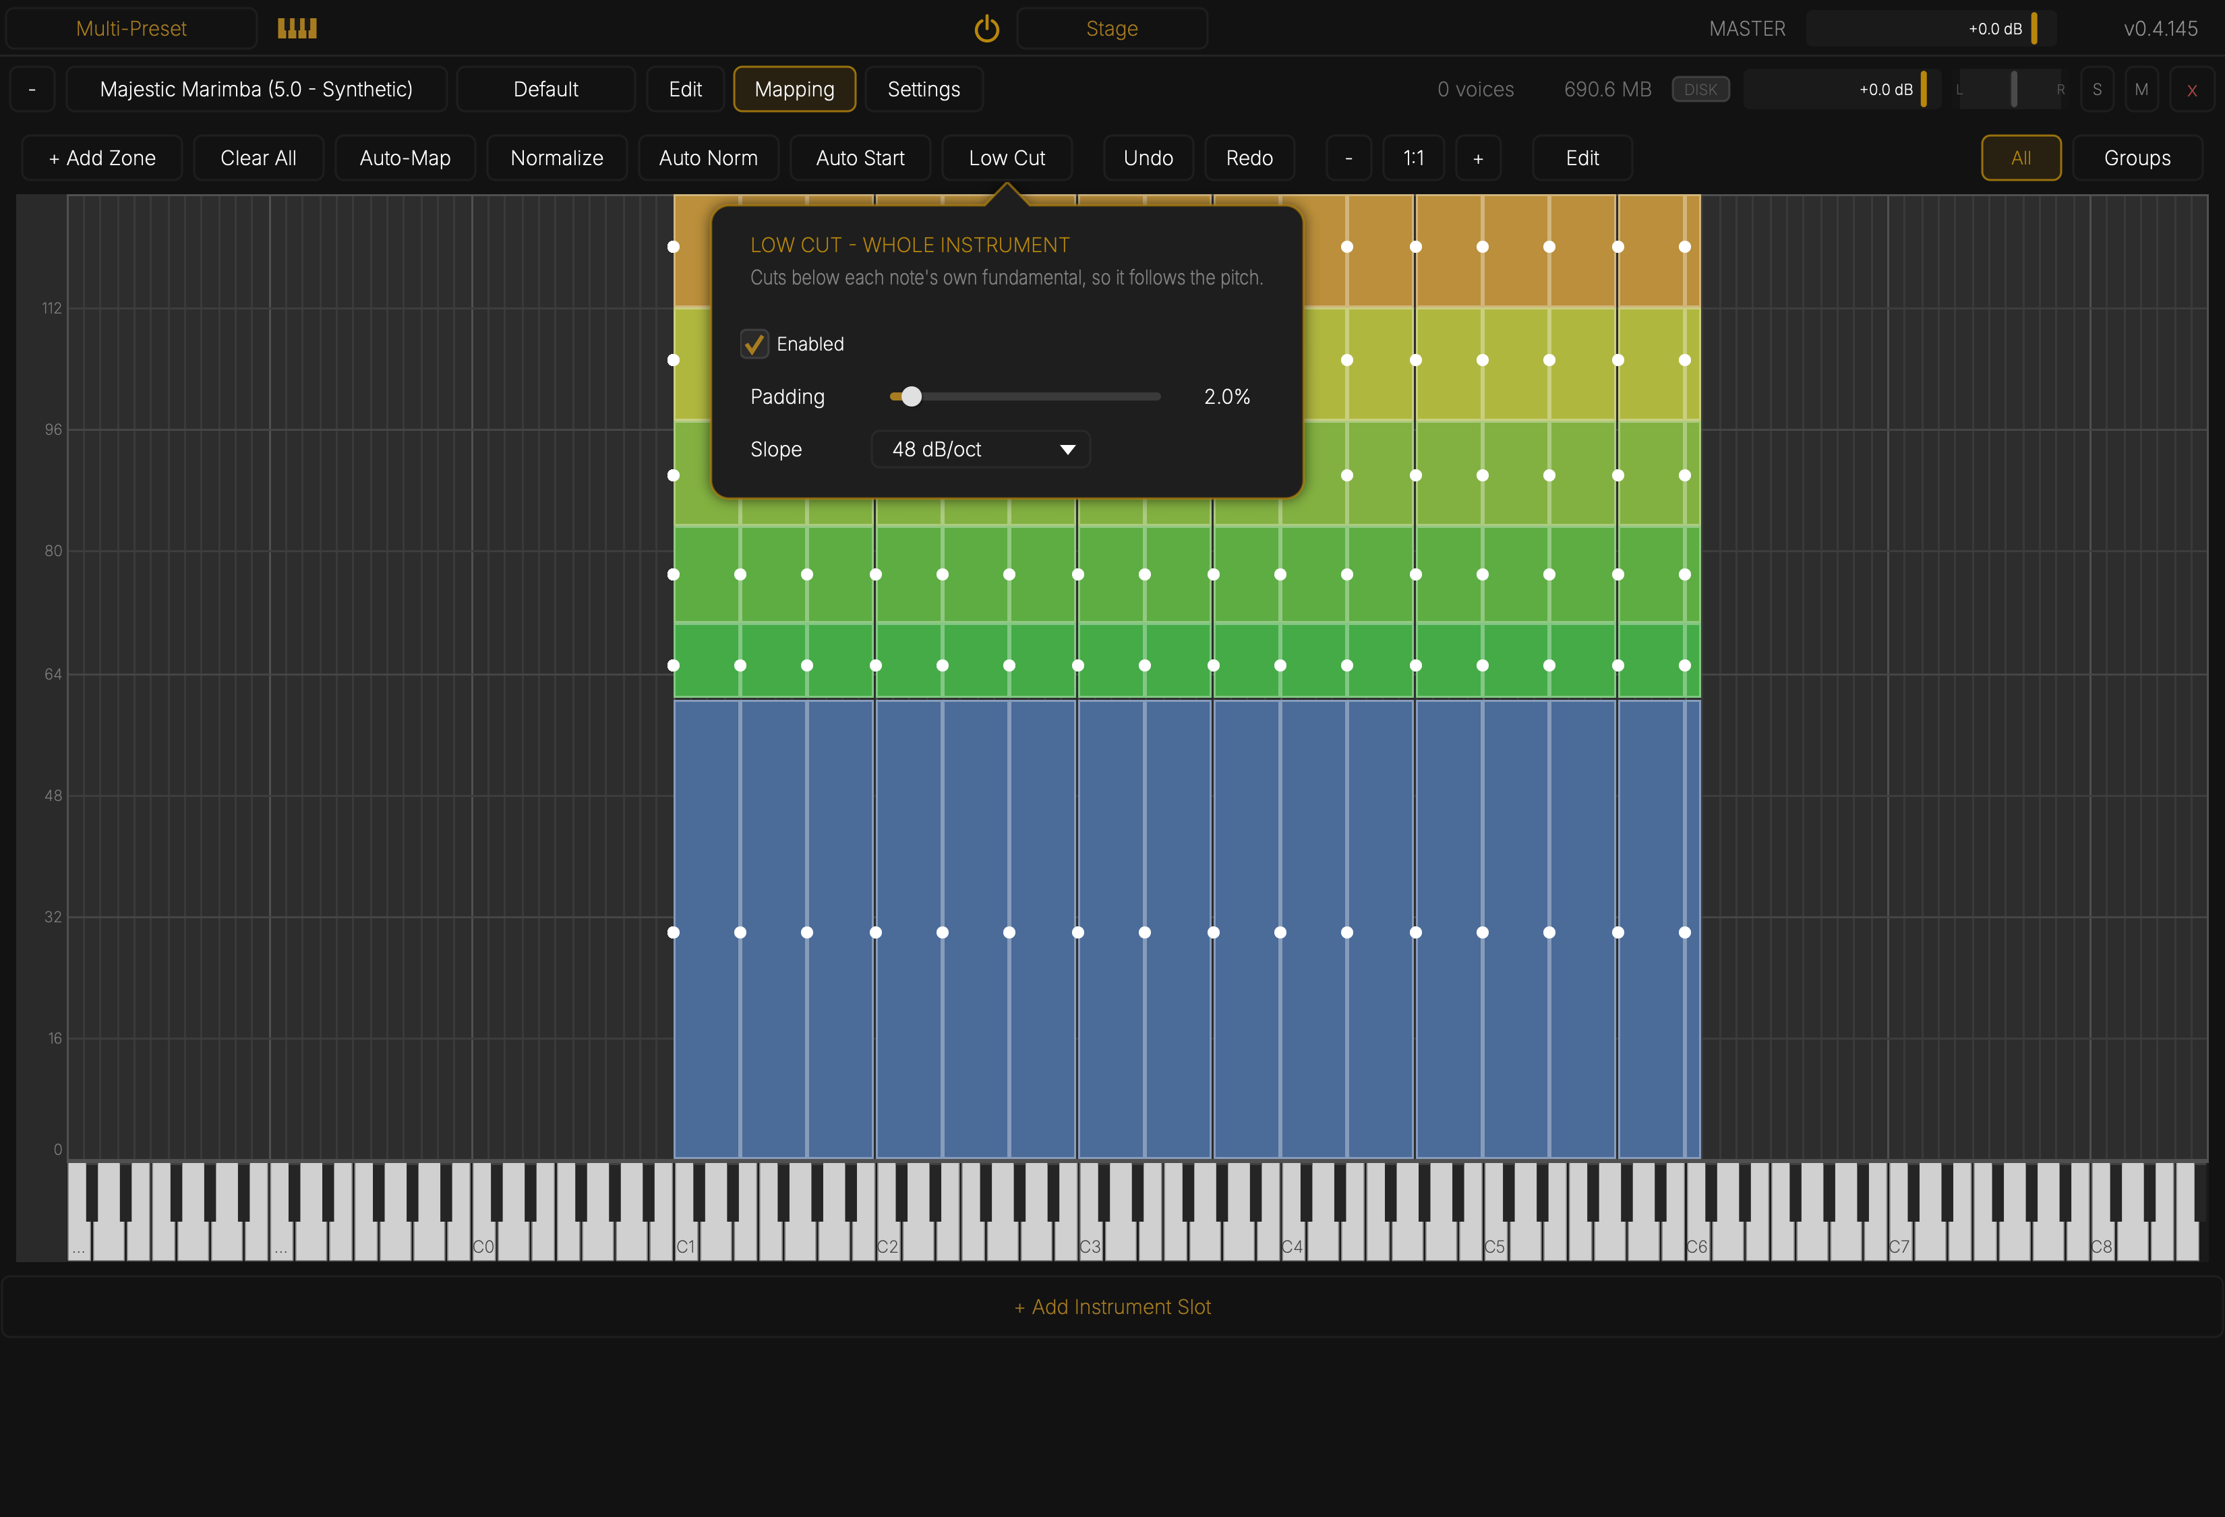Open the Default variant dropdown
Screen dimensions: 2225x1517
[x=545, y=89]
